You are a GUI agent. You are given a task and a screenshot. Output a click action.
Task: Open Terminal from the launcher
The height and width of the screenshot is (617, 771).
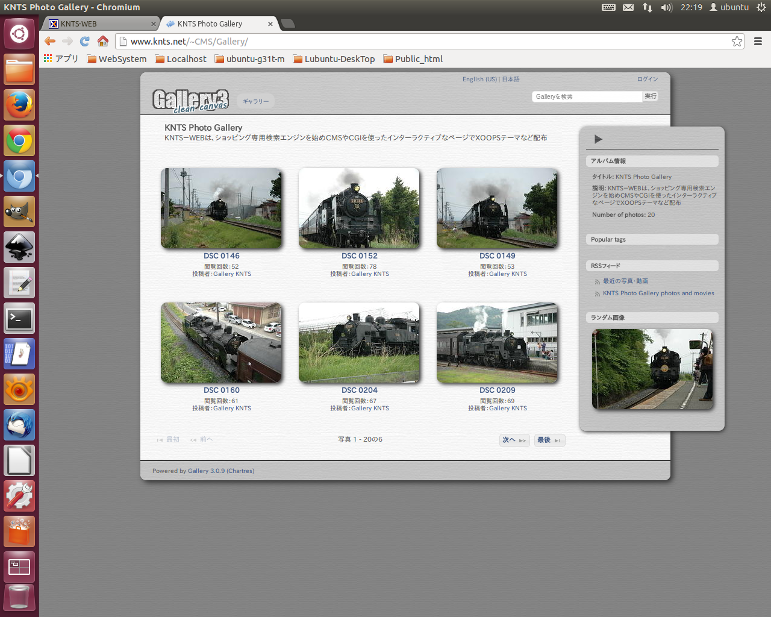pos(19,319)
